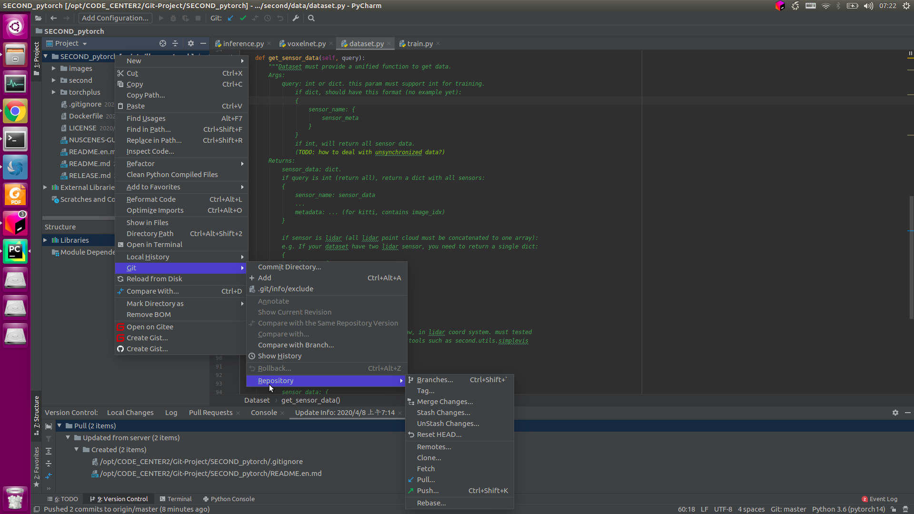Close the Update Info tab
Viewport: 914px width, 514px height.
click(x=400, y=413)
